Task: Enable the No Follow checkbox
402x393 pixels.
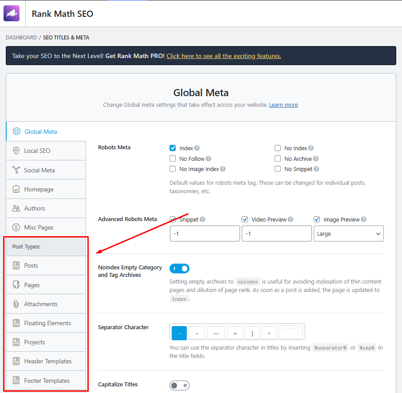Action: click(x=173, y=158)
